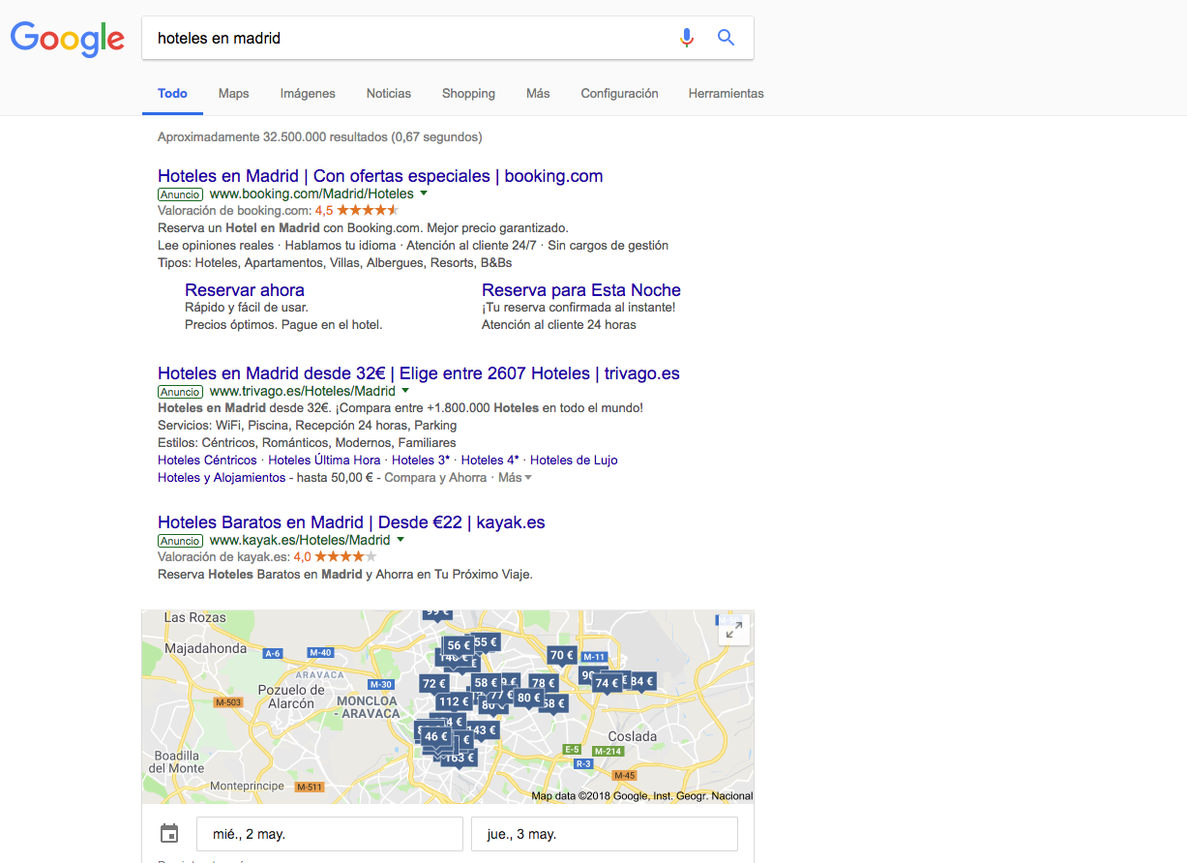Select the 112 € hotel marker
The image size is (1187, 863).
click(x=452, y=701)
